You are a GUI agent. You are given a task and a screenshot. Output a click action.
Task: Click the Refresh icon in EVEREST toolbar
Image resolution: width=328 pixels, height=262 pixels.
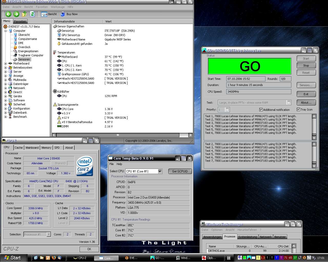pyautogui.click(x=32, y=14)
